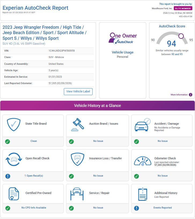Click the Report run timestamp text

(x=19, y=13)
